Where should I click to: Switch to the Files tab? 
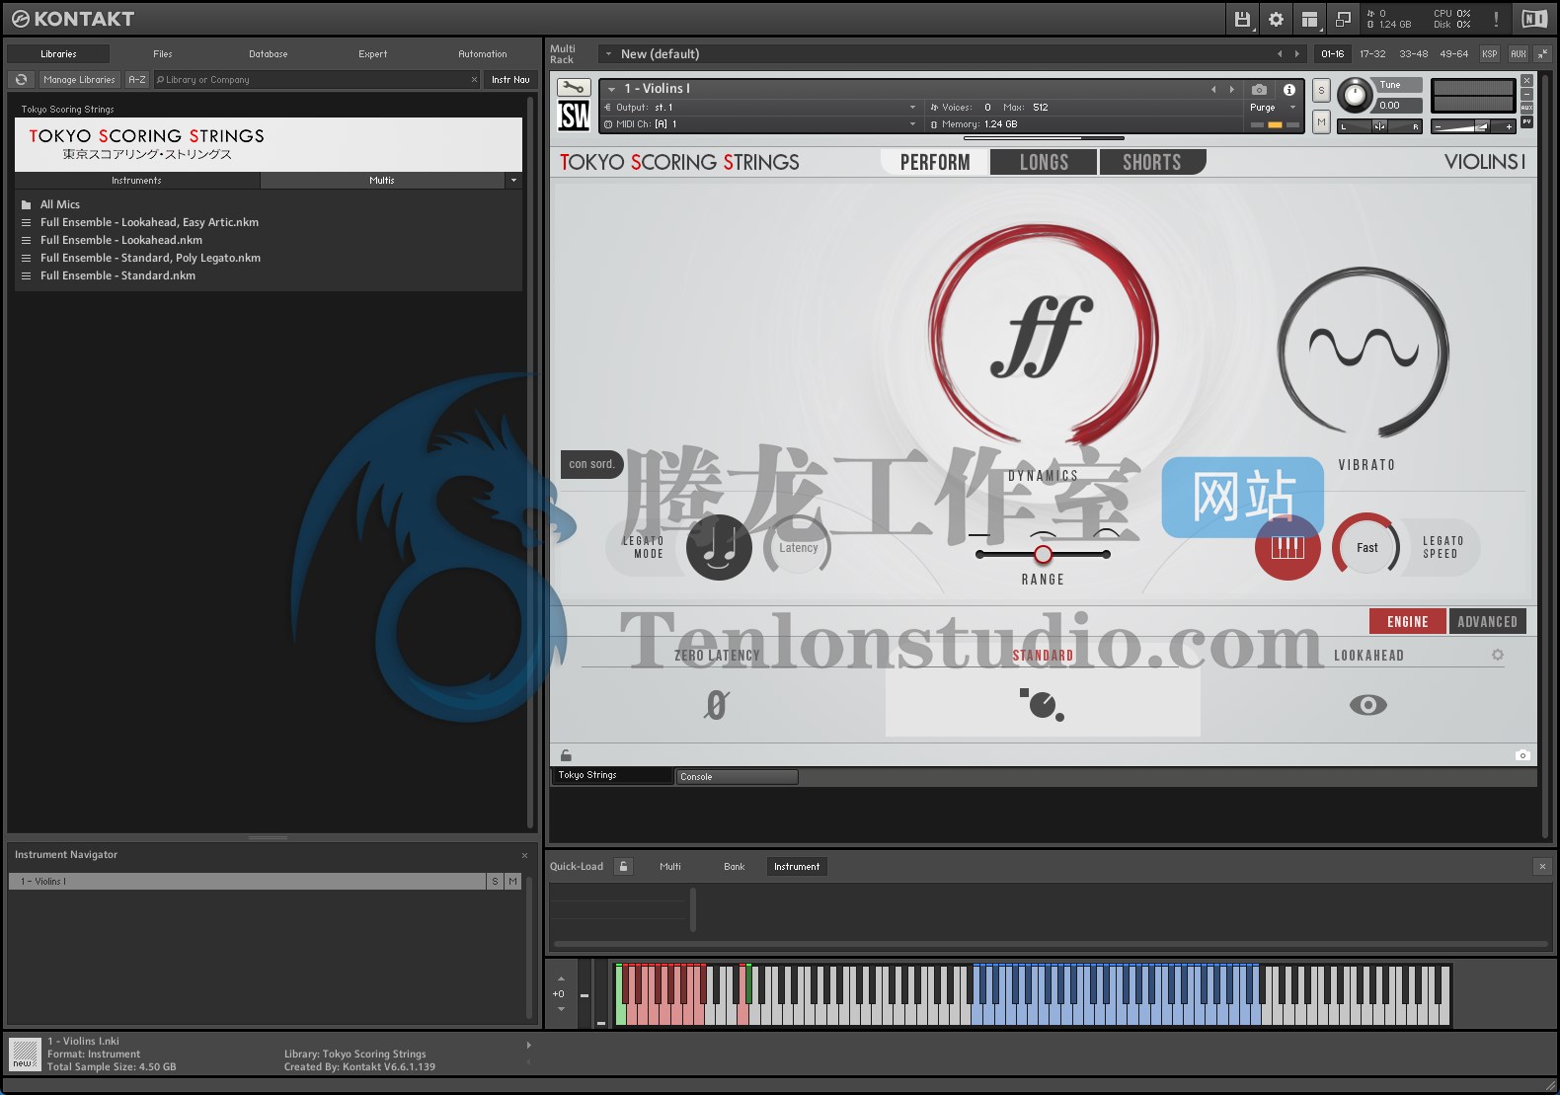coord(163,54)
